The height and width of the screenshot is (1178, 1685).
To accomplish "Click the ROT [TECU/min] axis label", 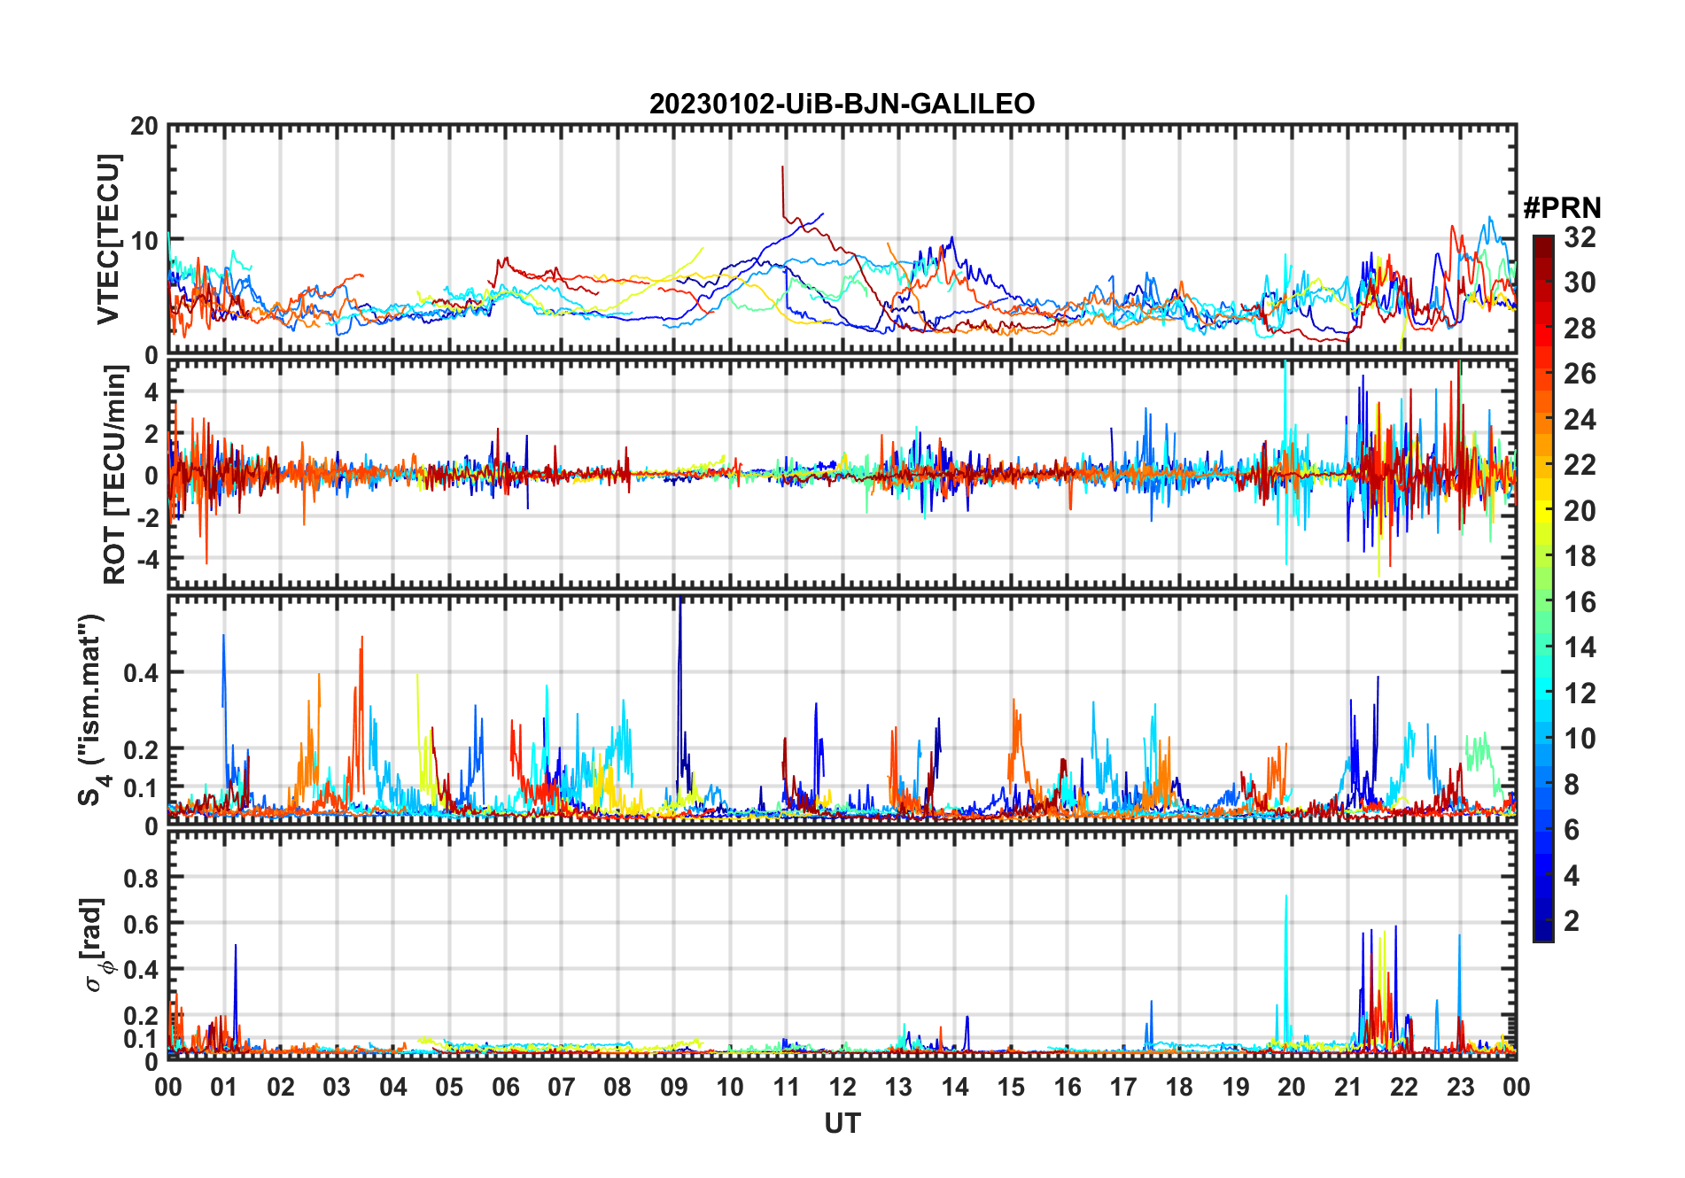I will [x=115, y=475].
